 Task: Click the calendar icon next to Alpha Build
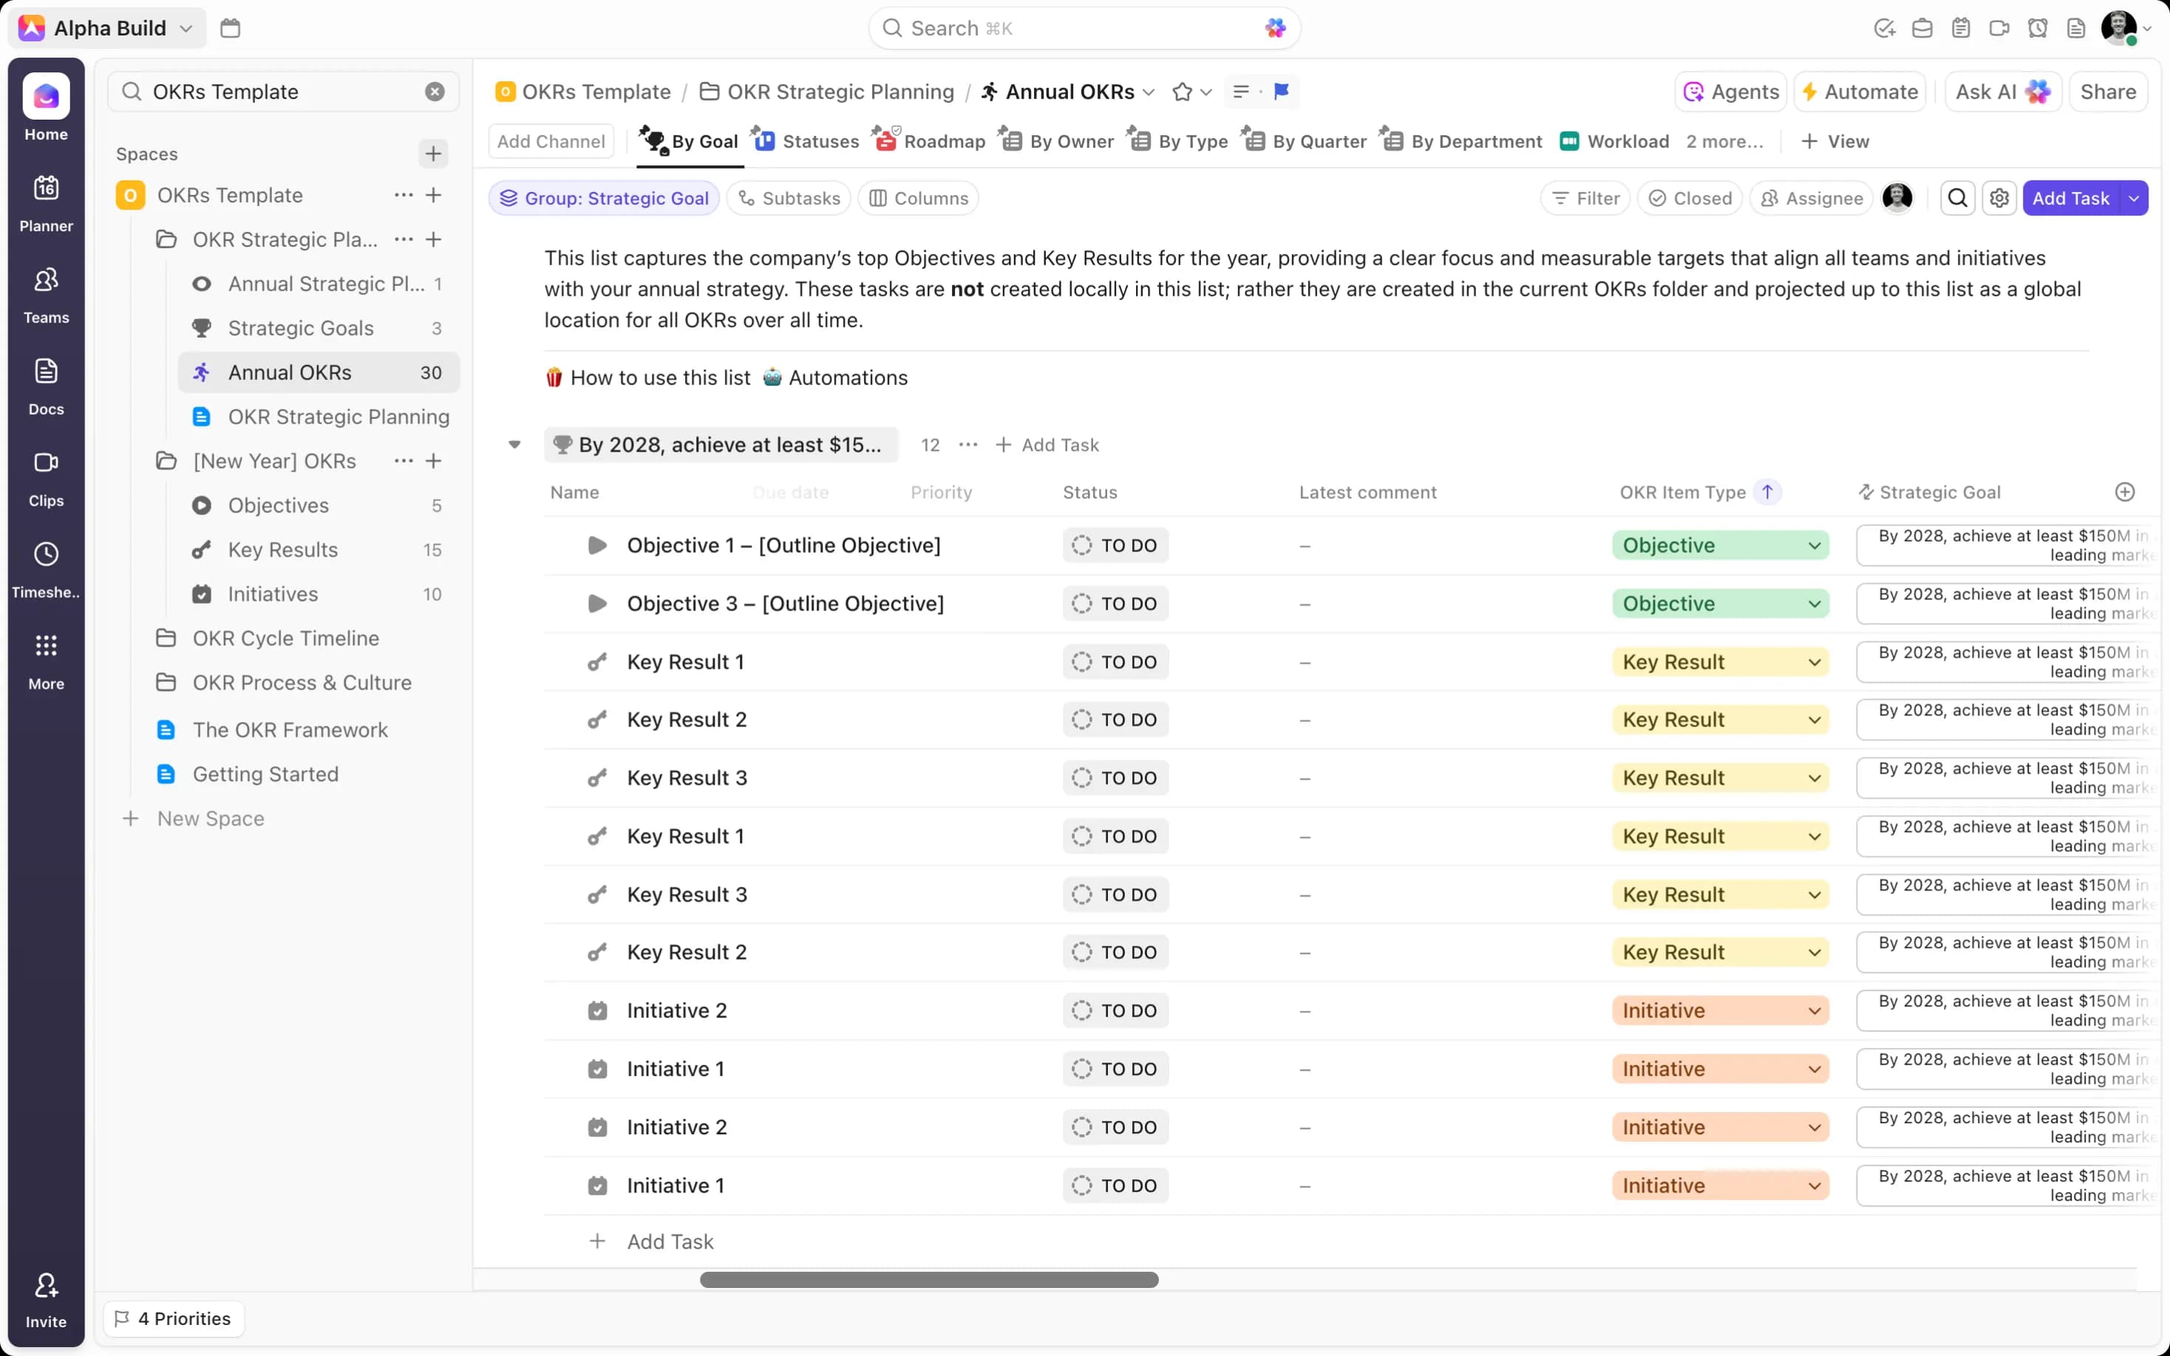231,28
